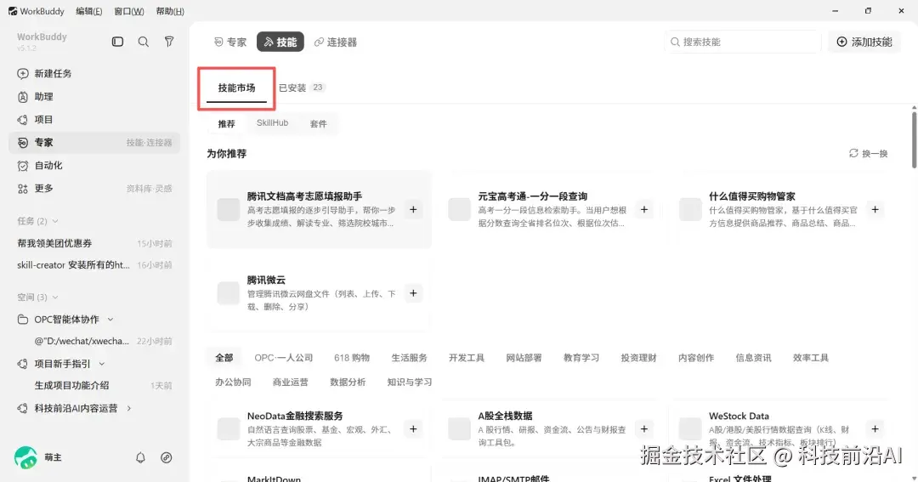The image size is (918, 482).
Task: Add WeStock Data skill with plus
Action: point(875,429)
